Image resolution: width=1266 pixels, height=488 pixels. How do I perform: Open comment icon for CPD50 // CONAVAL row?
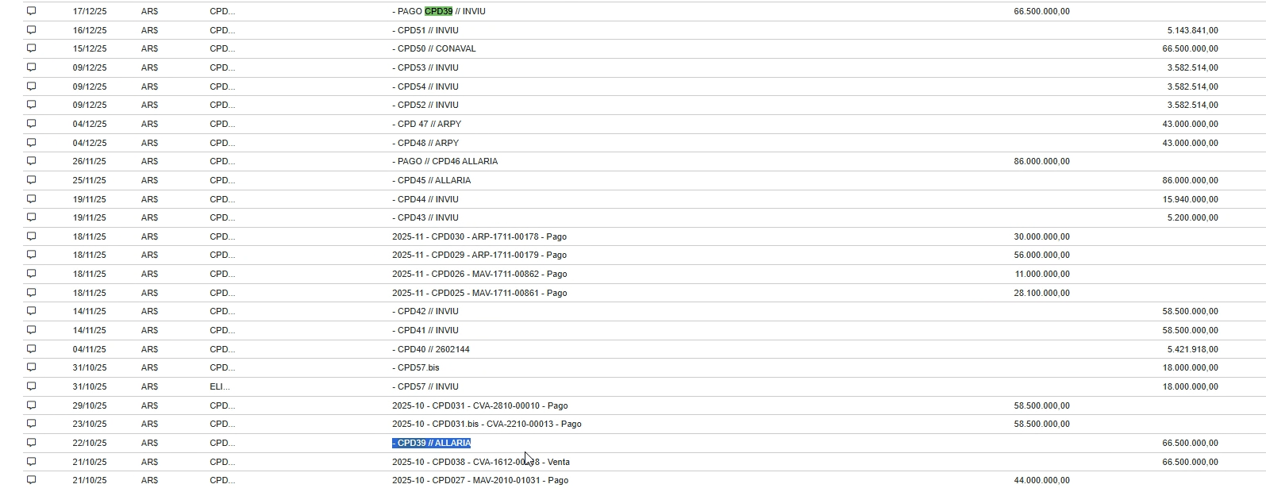pyautogui.click(x=32, y=48)
